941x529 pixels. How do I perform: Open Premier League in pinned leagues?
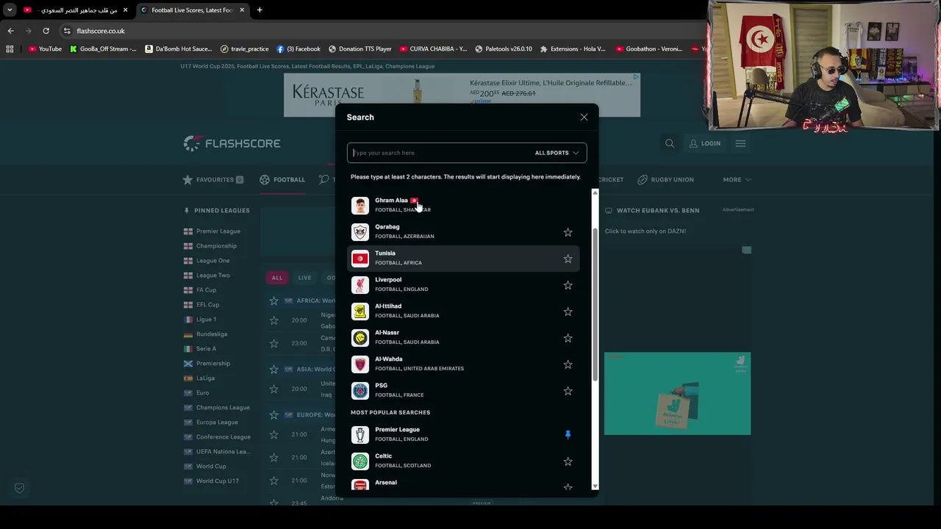coord(218,231)
